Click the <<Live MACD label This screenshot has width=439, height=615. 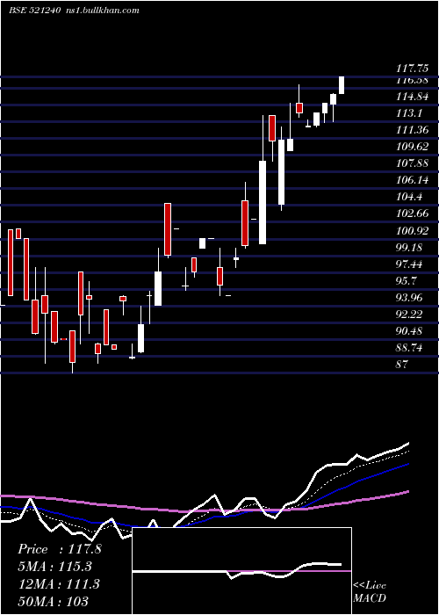coord(370,591)
